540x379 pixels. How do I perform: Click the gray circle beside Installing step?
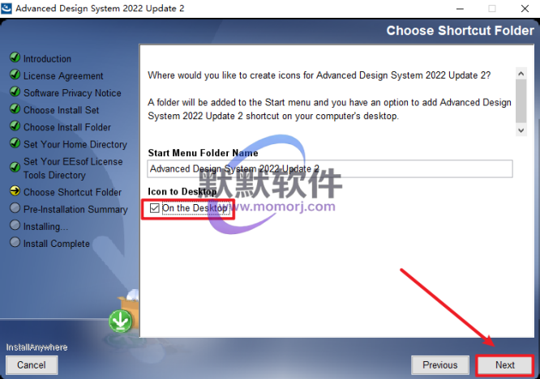15,225
